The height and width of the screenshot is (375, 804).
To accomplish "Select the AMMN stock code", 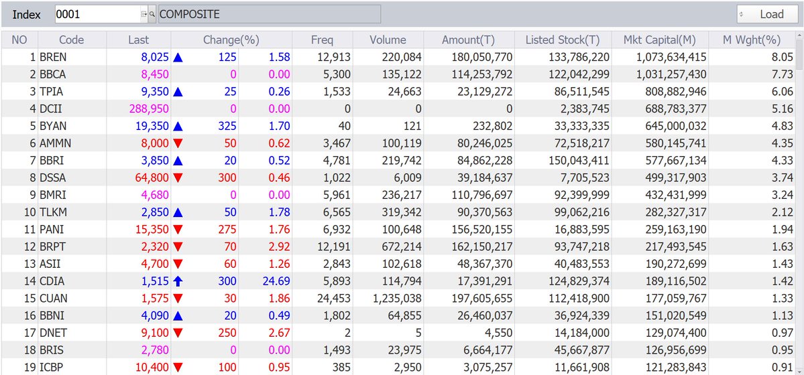I will 55,143.
